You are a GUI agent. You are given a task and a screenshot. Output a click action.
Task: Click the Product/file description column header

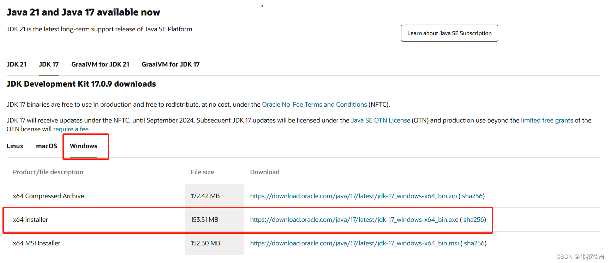click(x=48, y=172)
